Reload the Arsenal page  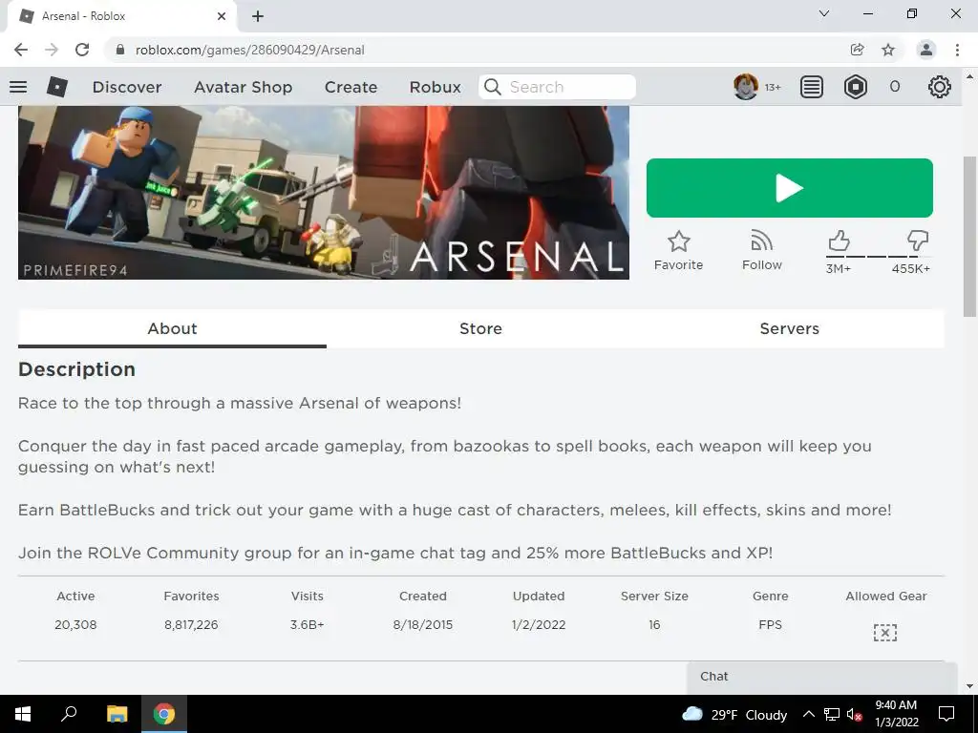pos(82,50)
